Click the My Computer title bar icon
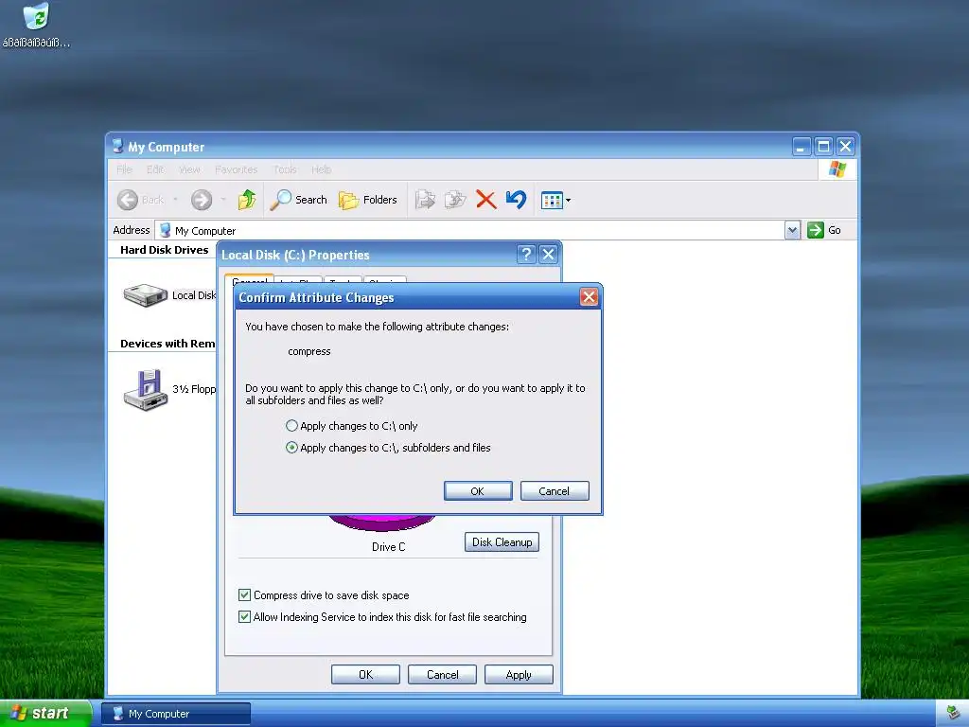The width and height of the screenshot is (969, 727). (x=117, y=147)
